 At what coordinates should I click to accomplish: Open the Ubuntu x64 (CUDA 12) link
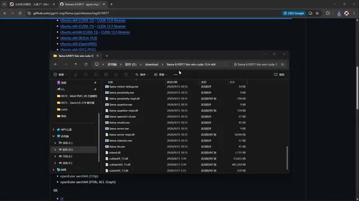pos(77,20)
